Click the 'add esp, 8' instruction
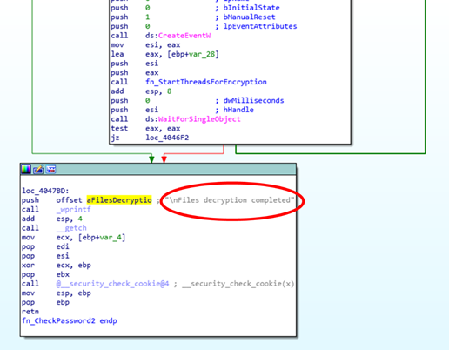Screen dimensions: 449x350 (x=141, y=91)
